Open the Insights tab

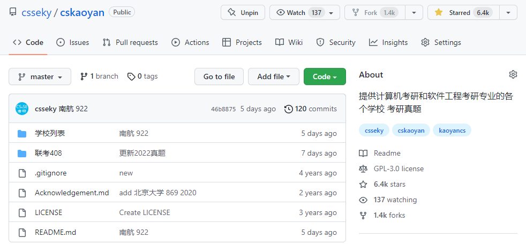click(388, 43)
